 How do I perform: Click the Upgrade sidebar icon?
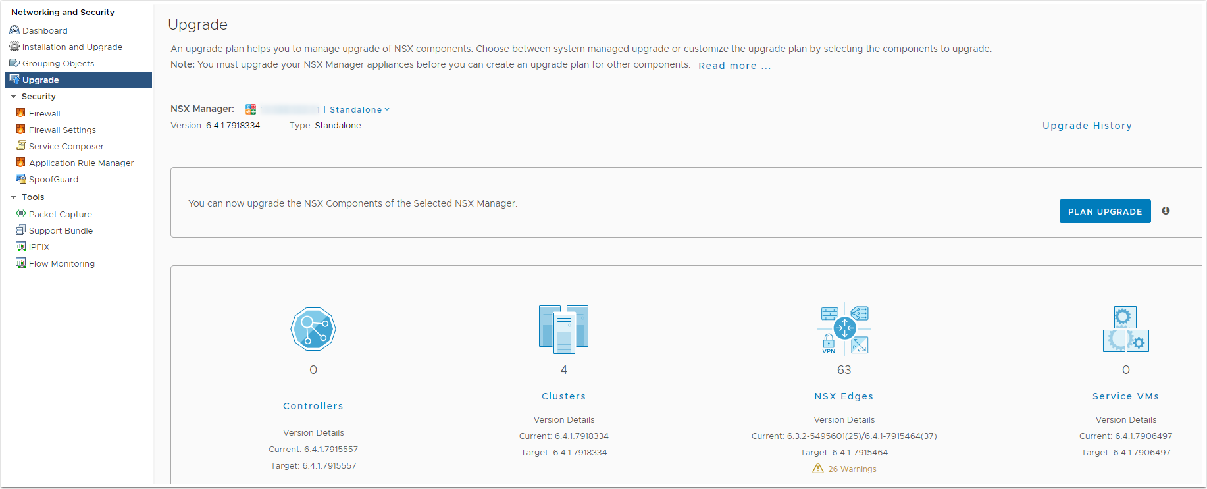pyautogui.click(x=14, y=80)
